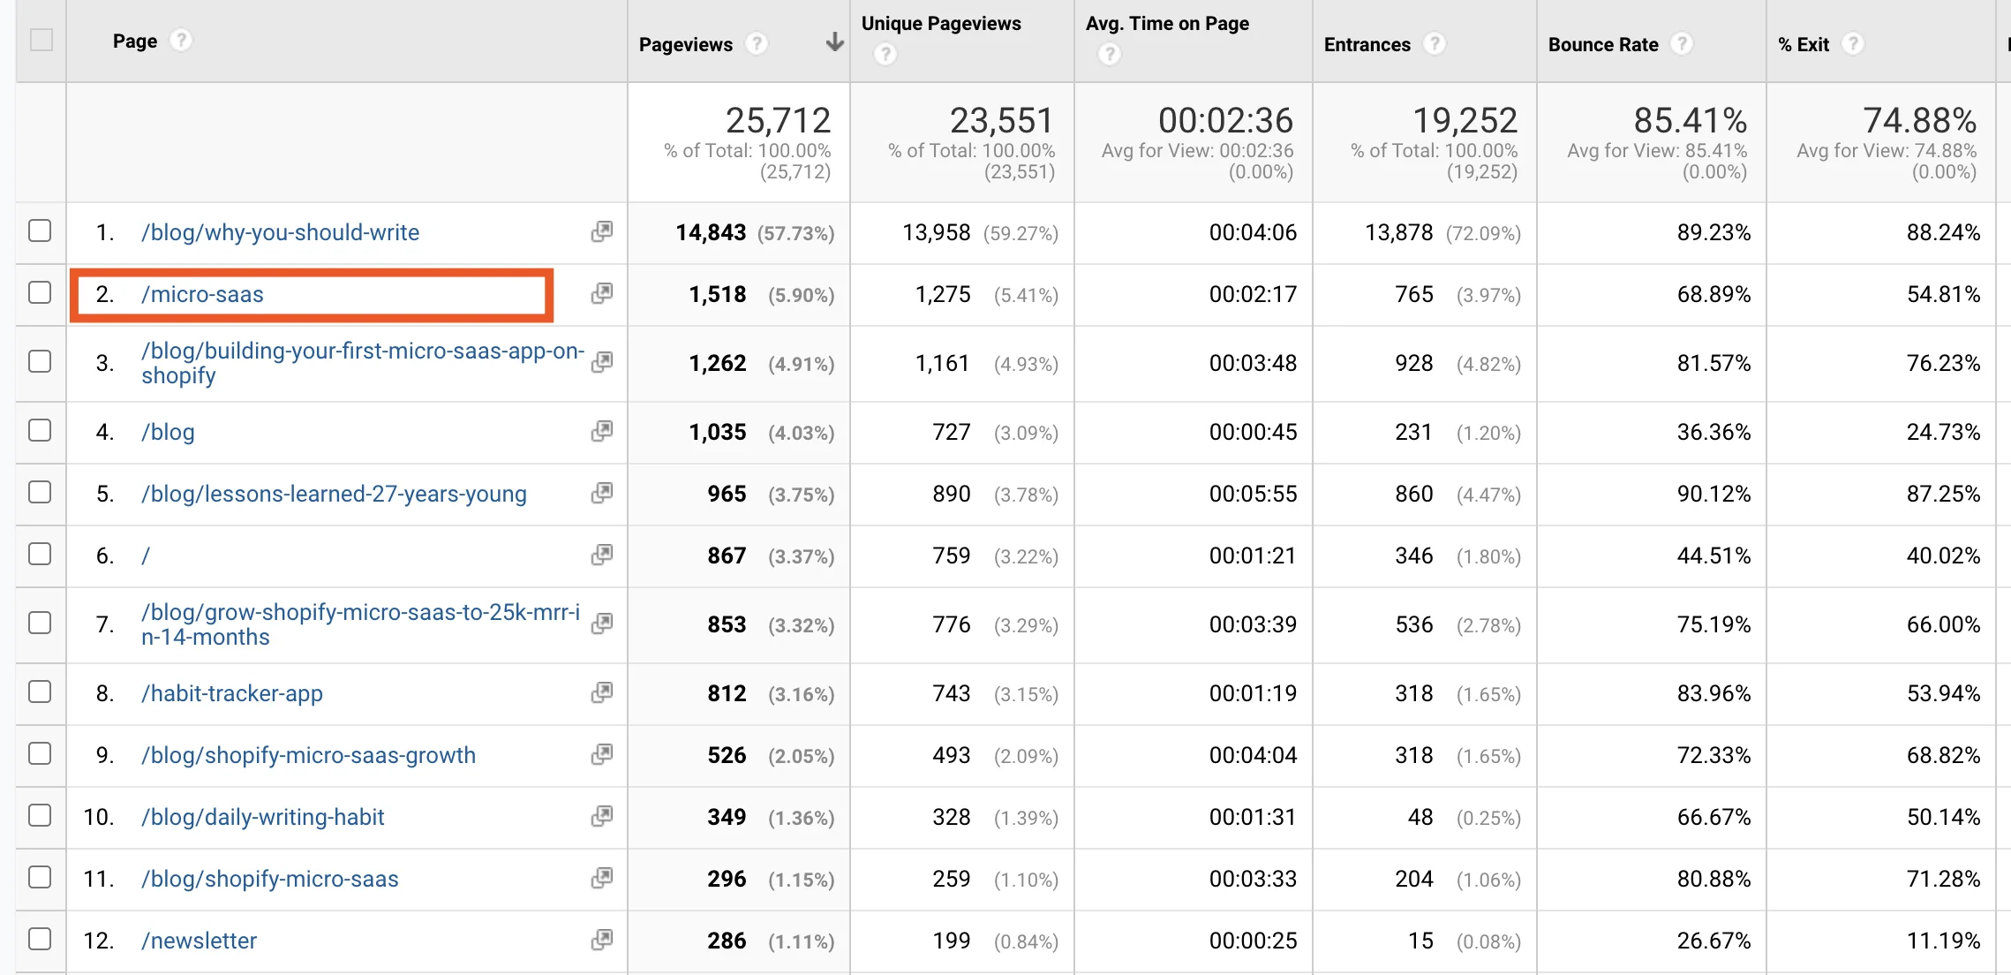This screenshot has height=975, width=2011.
Task: Click help icon next to Entrances header
Action: pyautogui.click(x=1435, y=43)
